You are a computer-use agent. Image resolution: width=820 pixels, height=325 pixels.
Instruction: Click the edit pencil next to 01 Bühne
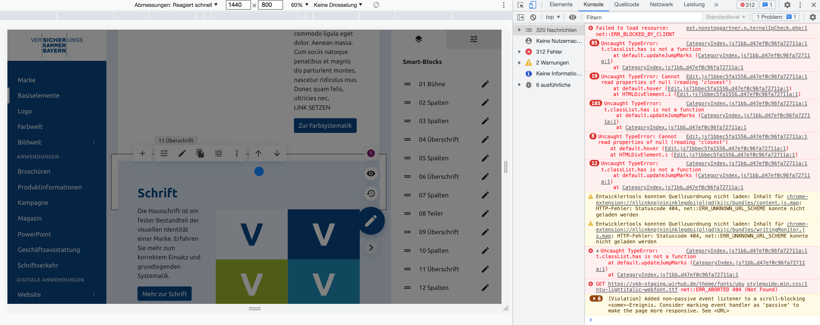pyautogui.click(x=485, y=84)
